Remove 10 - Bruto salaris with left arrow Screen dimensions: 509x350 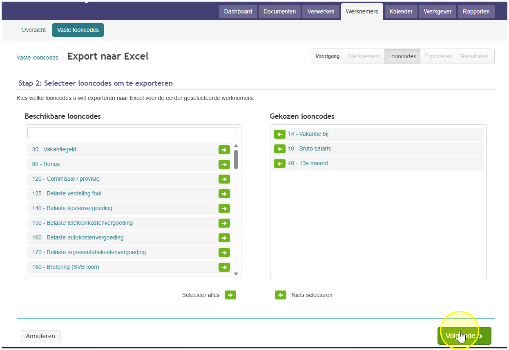click(280, 149)
